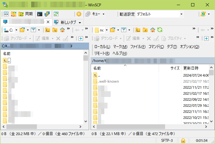Click local plus select-files icon
This screenshot has width=215, height=144.
click(81, 38)
